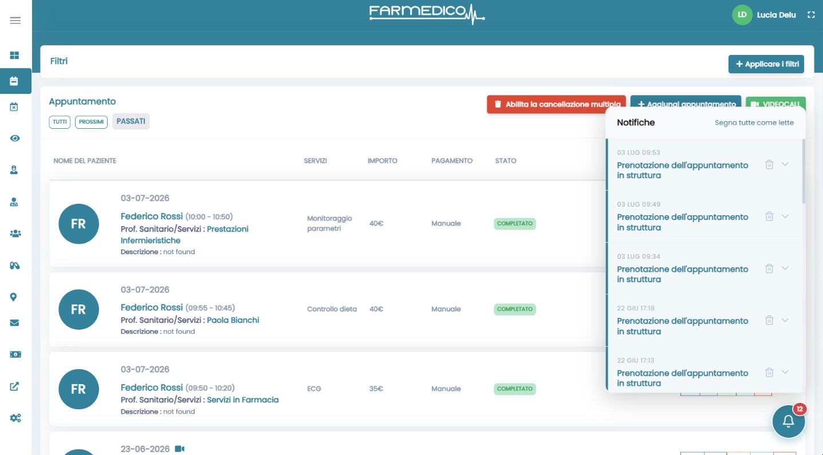823x455 pixels.
Task: Click the ECG service cell
Action: tap(314, 389)
